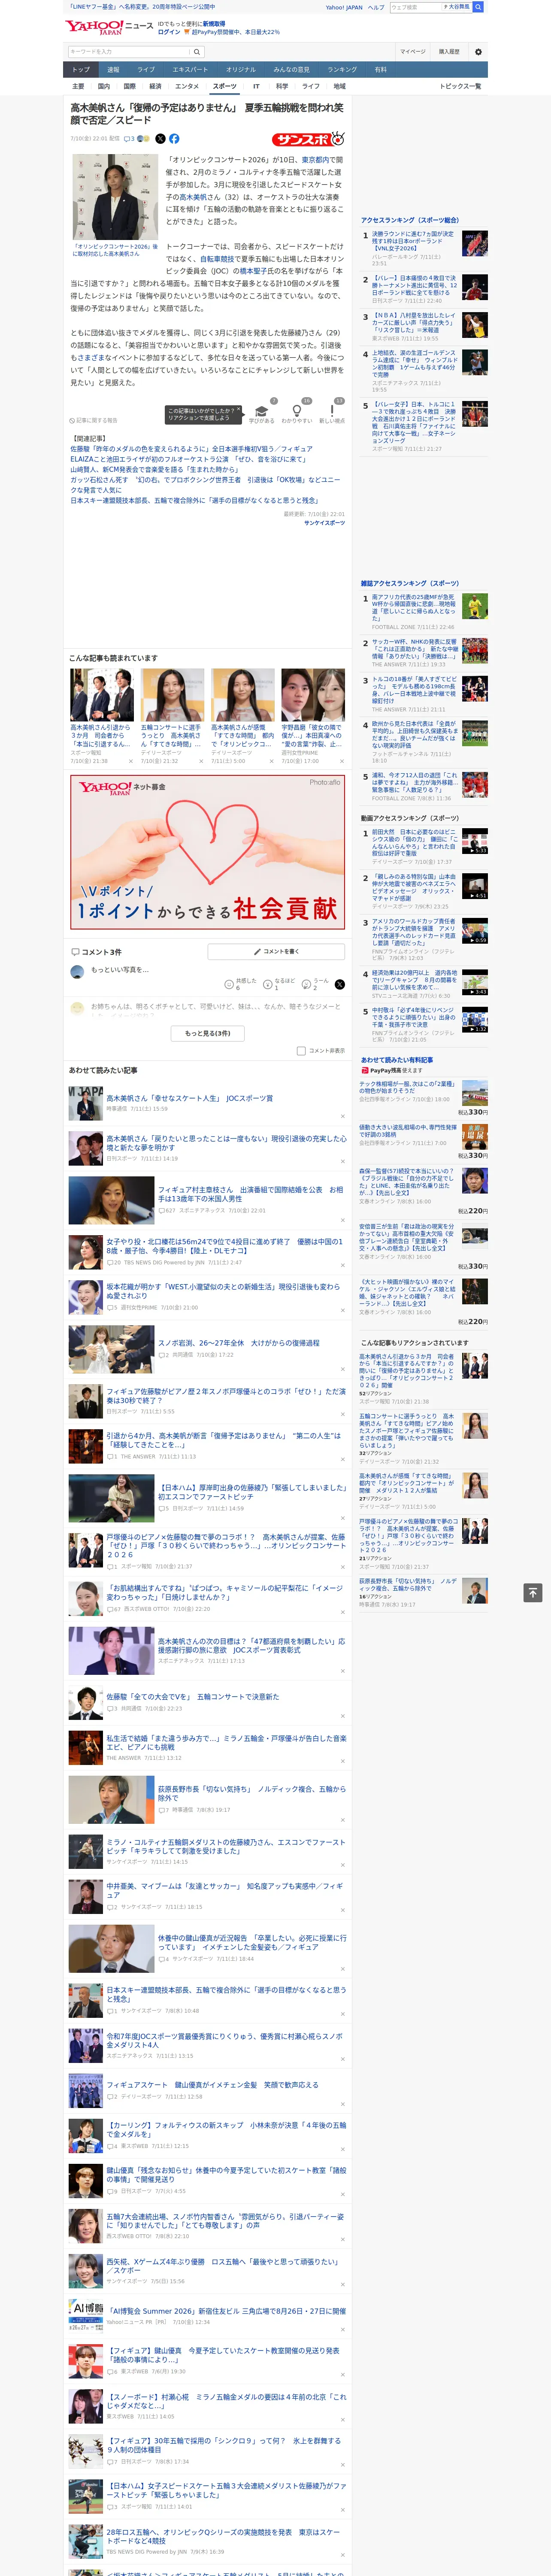
Task: Open the settings gear icon
Action: click(478, 51)
